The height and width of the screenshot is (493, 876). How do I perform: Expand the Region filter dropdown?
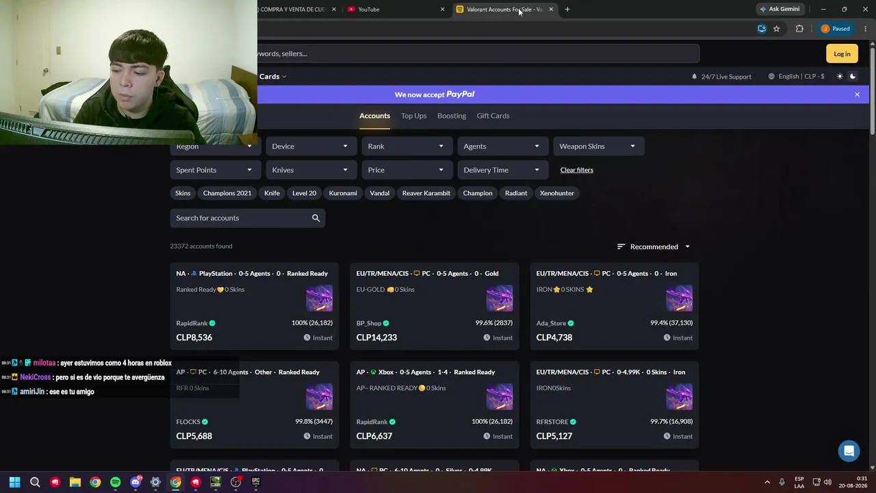(x=215, y=146)
